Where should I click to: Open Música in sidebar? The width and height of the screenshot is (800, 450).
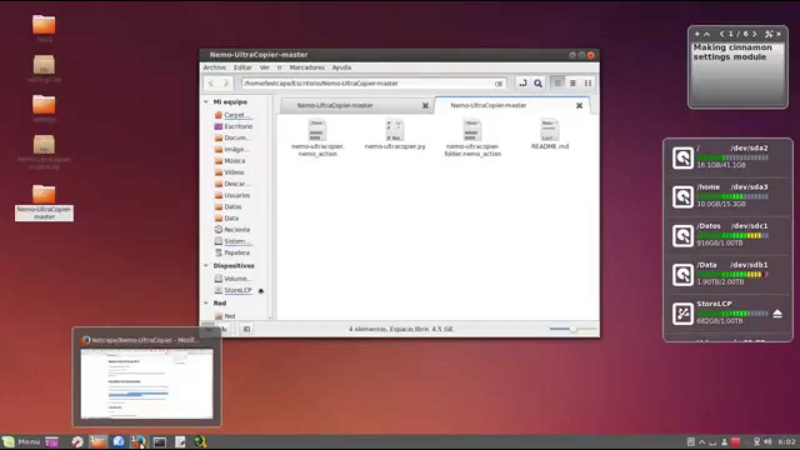[230, 161]
